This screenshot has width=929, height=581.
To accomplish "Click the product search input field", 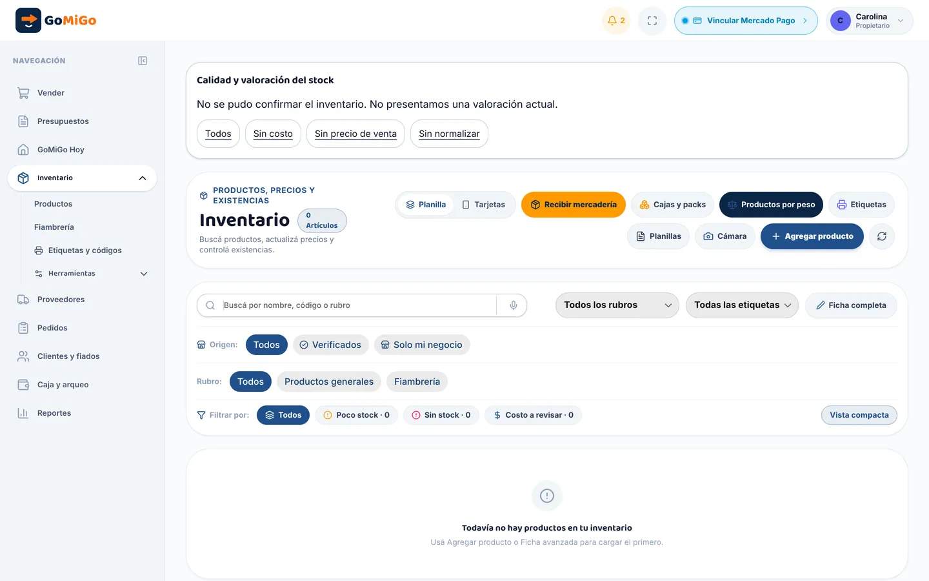I will [x=358, y=305].
